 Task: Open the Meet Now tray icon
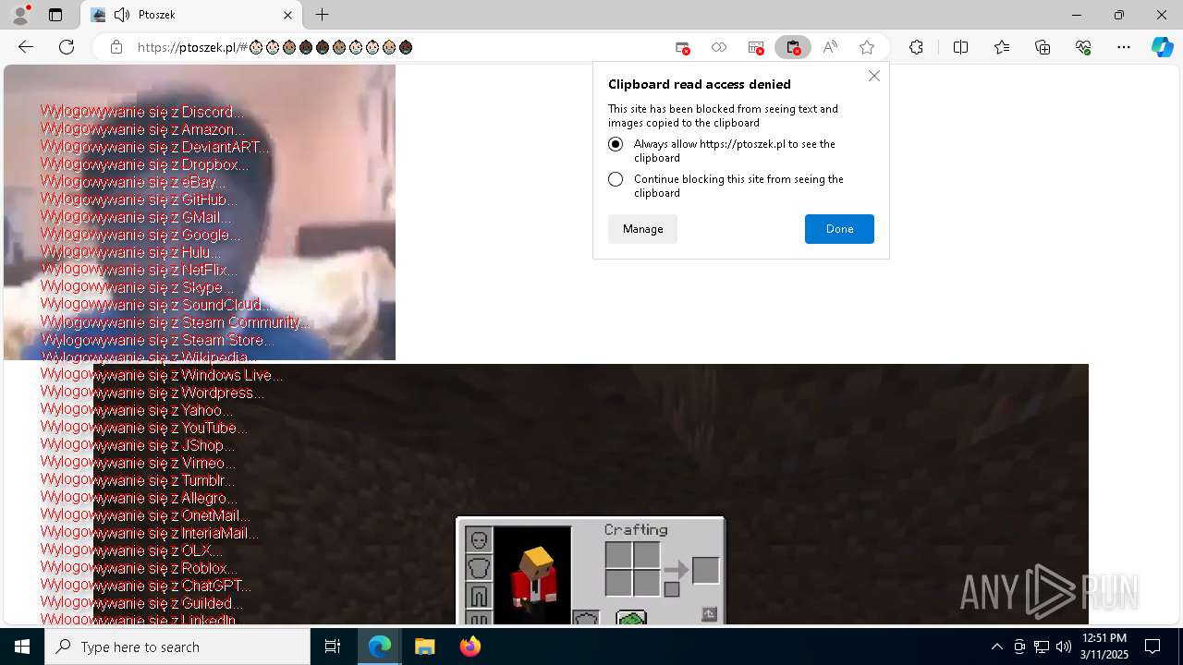click(x=1019, y=647)
